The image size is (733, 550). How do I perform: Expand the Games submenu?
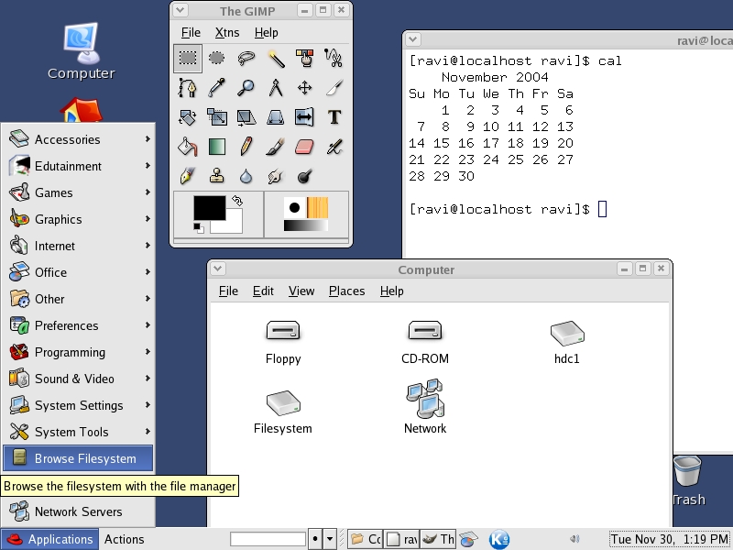click(x=79, y=192)
